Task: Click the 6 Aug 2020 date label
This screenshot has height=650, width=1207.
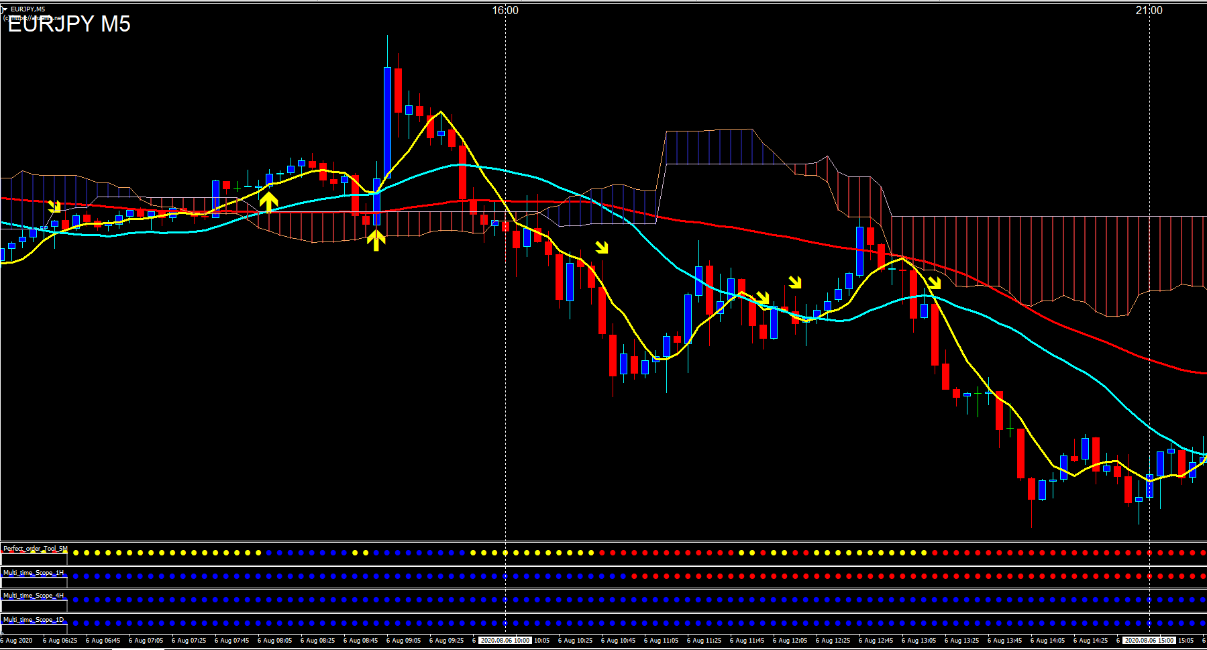Action: (17, 641)
